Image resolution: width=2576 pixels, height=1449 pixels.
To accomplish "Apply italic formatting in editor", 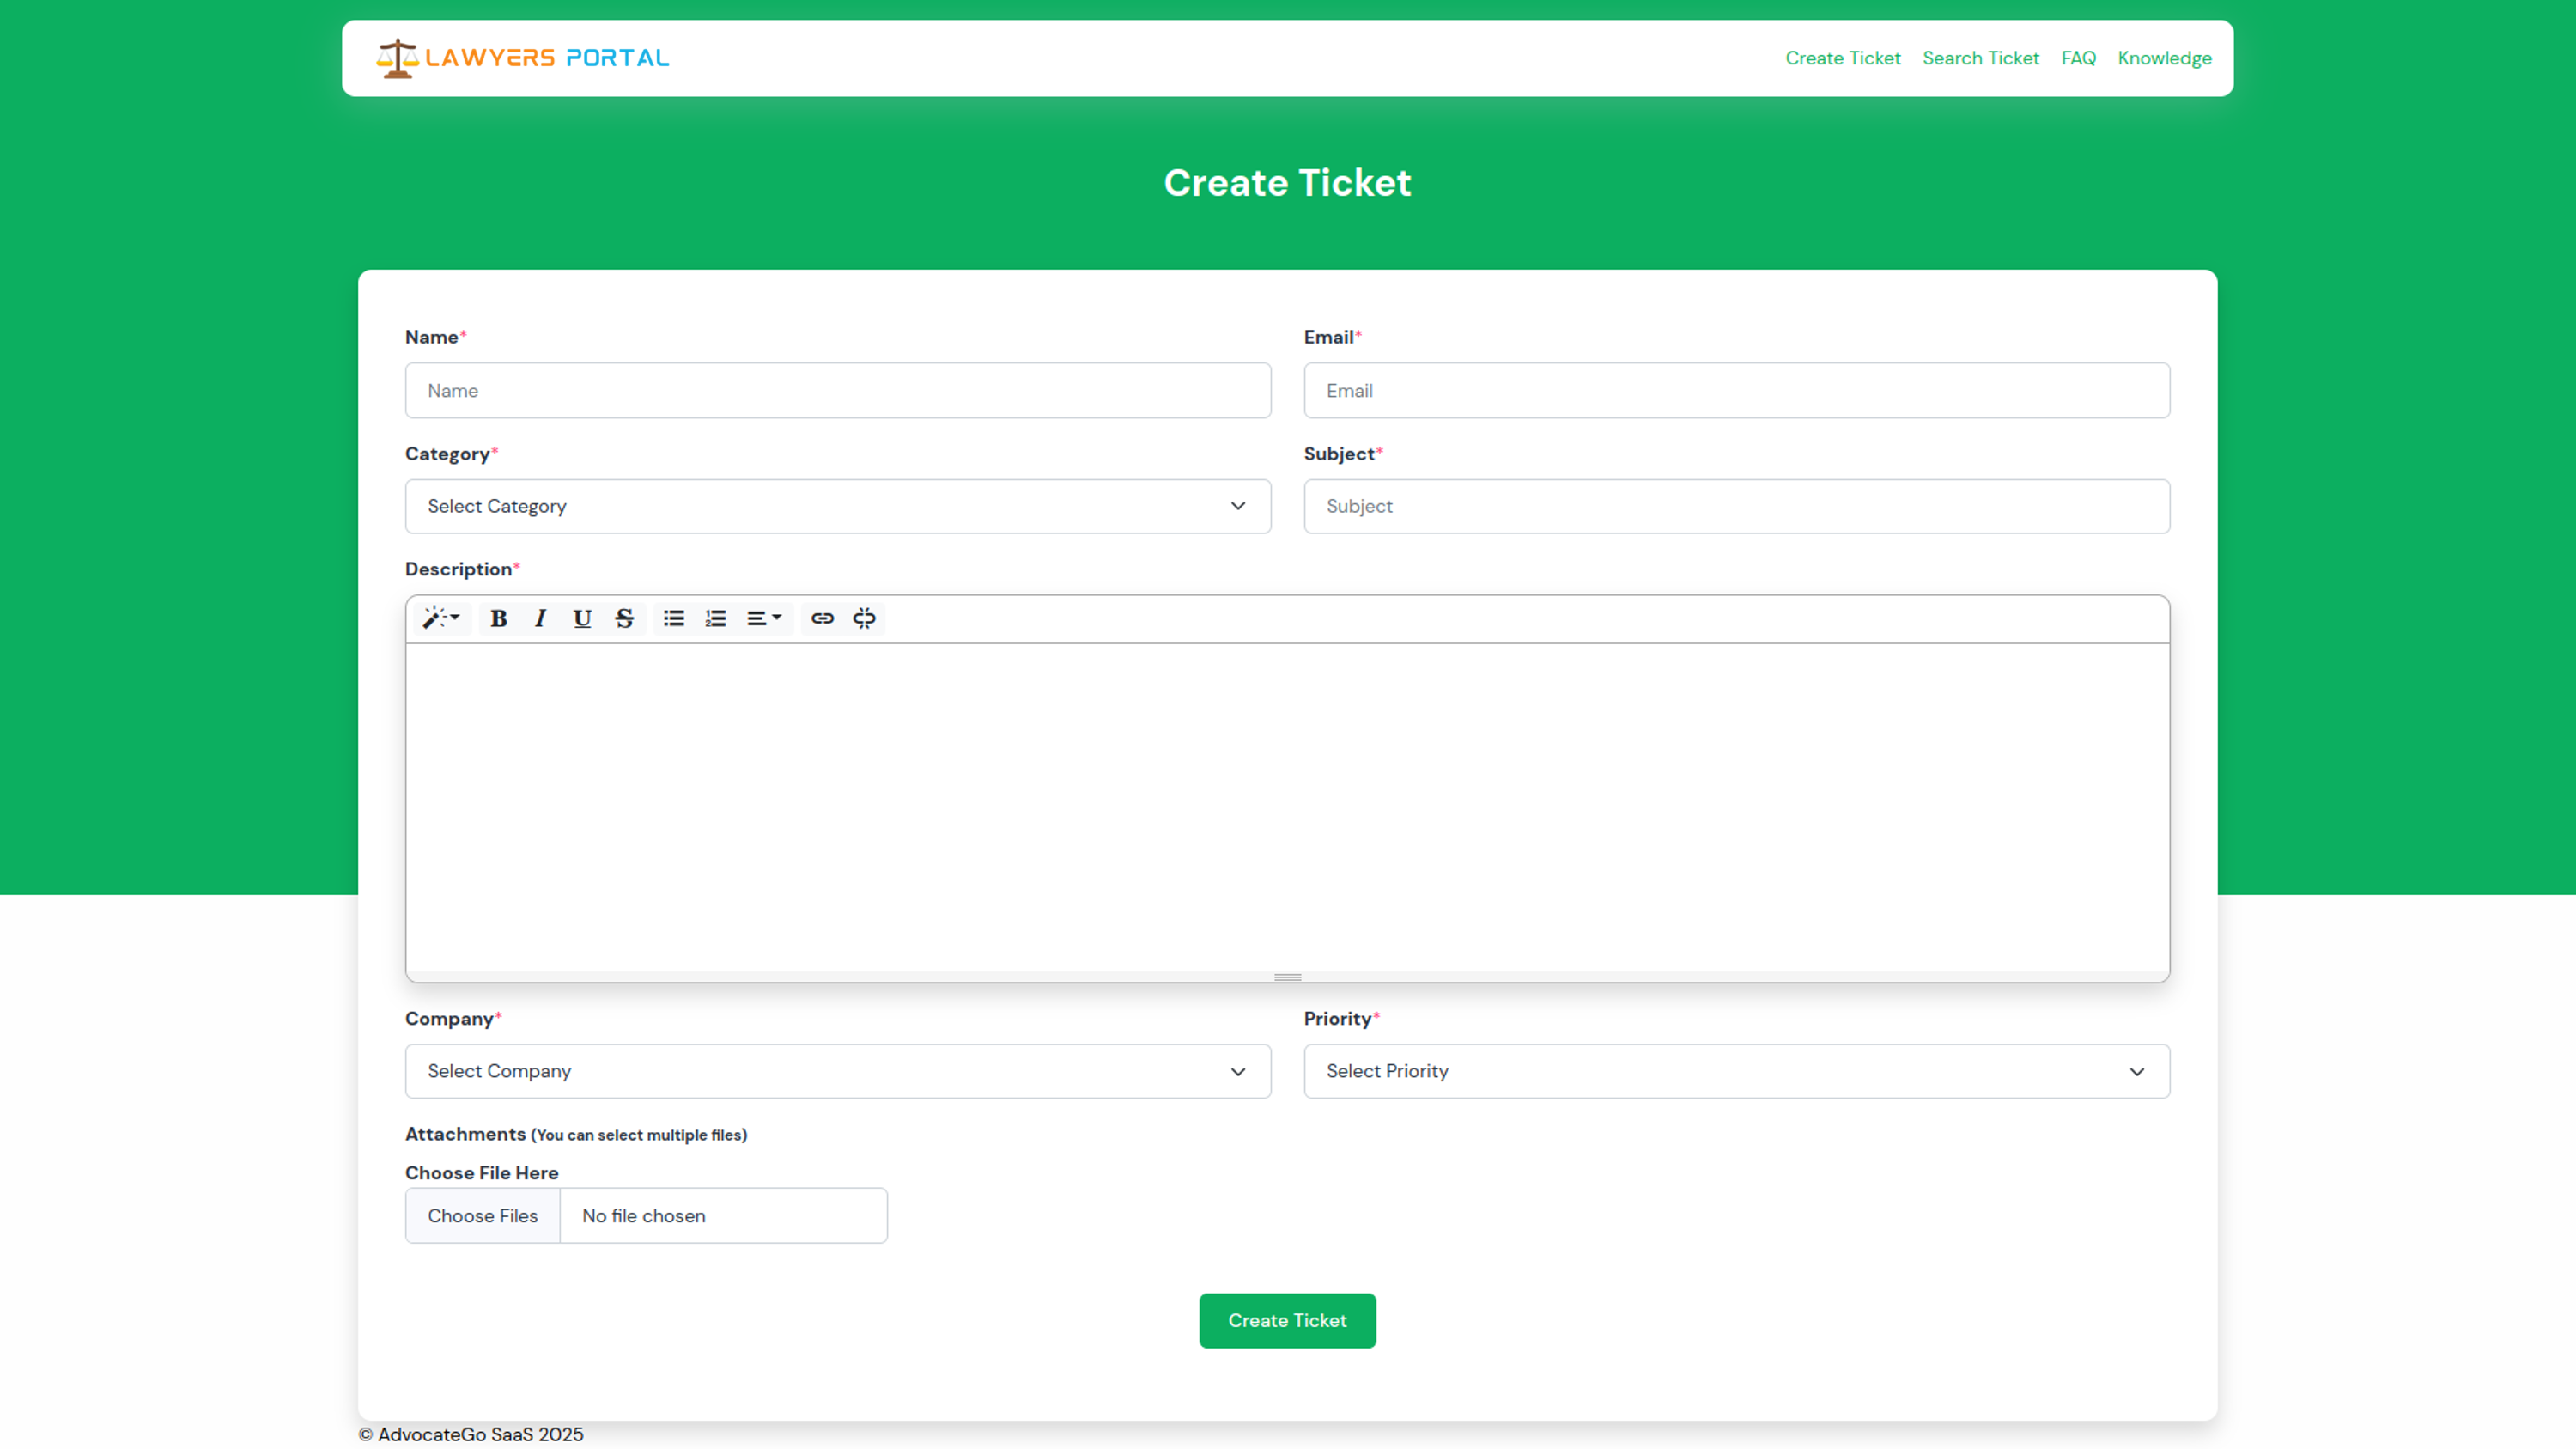I will click(540, 618).
